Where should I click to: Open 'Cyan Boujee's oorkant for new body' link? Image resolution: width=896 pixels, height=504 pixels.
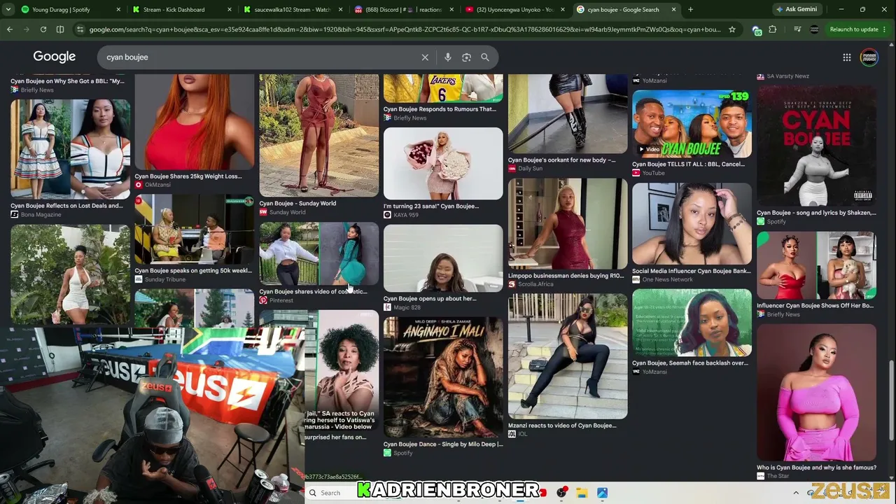[562, 160]
